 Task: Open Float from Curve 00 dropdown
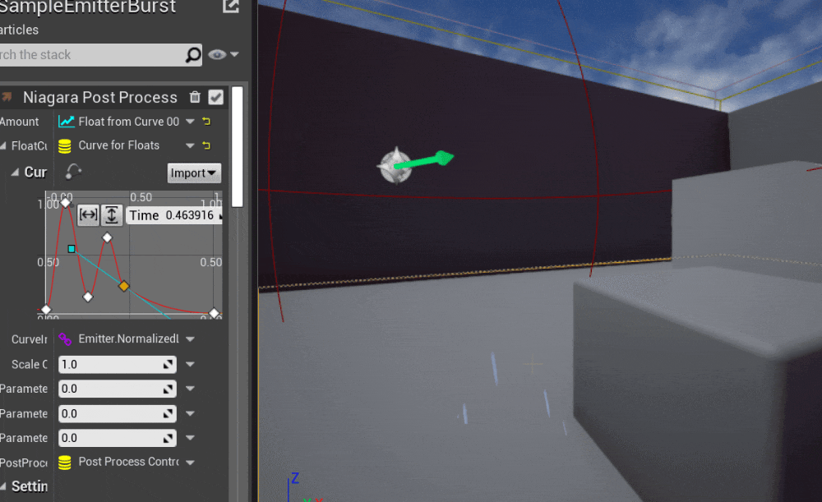coord(191,122)
